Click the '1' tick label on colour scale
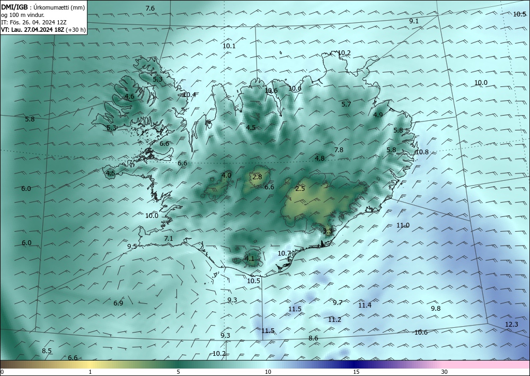 [90, 372]
